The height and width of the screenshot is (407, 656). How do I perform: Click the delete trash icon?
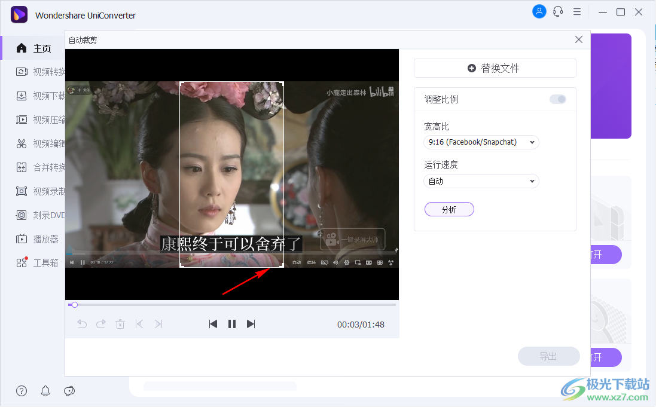point(120,324)
